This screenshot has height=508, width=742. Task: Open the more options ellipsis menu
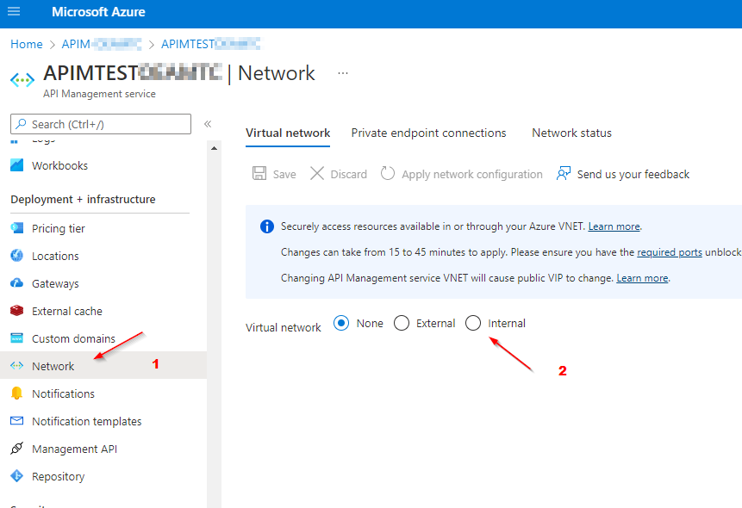click(343, 73)
